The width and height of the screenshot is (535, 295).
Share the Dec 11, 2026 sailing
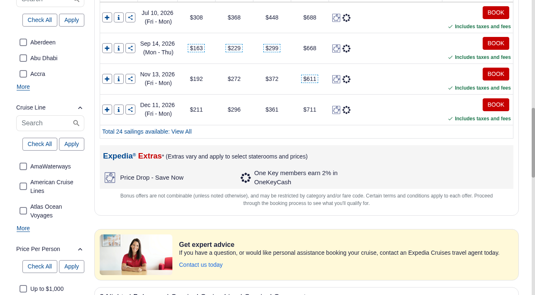click(x=130, y=110)
